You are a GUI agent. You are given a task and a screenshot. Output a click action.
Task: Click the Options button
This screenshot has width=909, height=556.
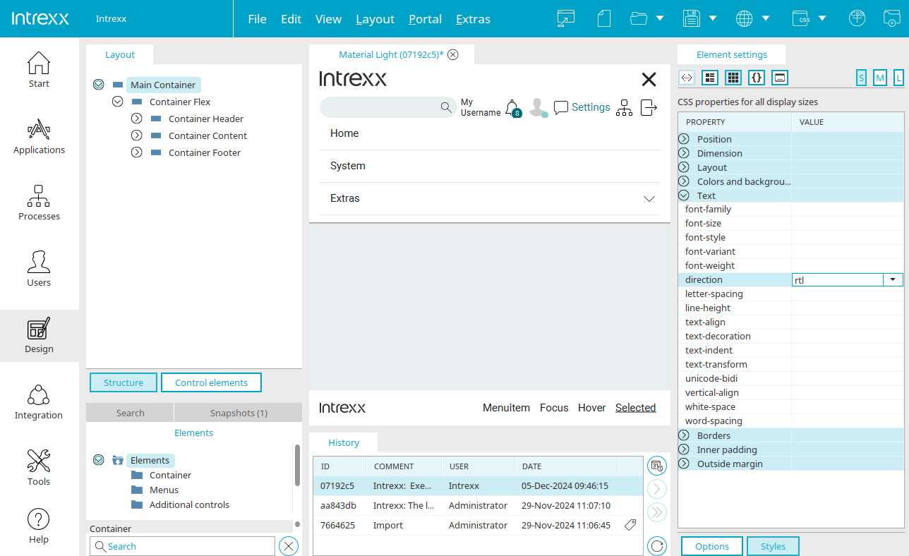(x=712, y=546)
